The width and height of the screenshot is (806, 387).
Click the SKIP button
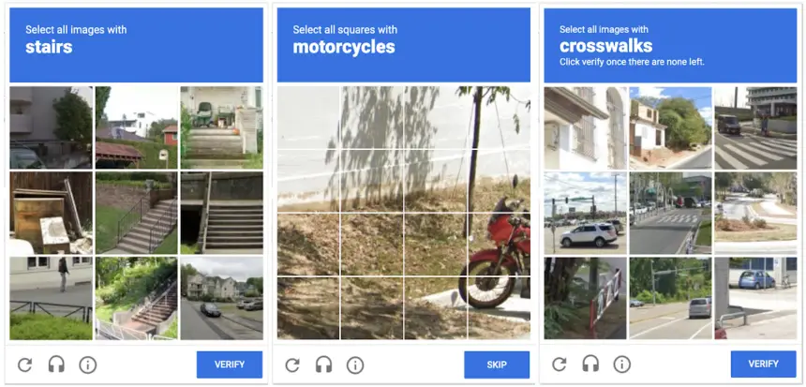[497, 365]
